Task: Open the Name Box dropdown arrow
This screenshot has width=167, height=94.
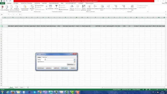Action: coord(8,14)
